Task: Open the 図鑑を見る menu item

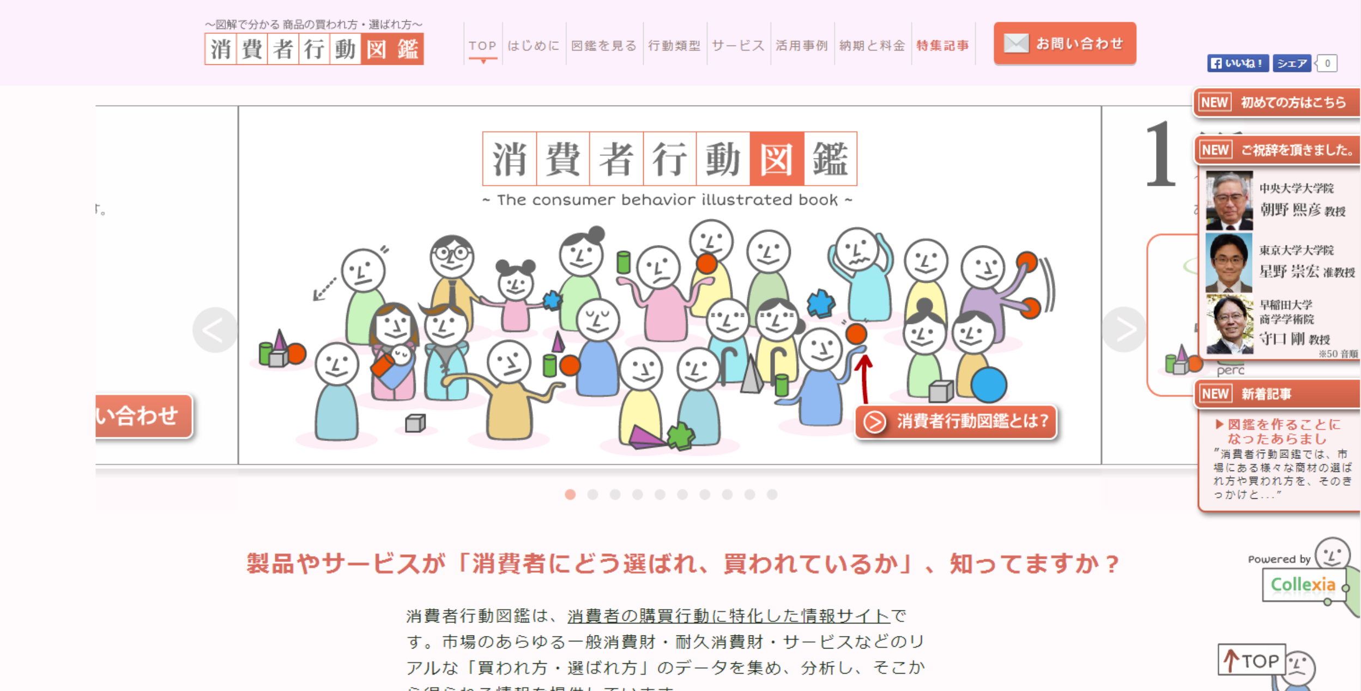Action: tap(604, 45)
